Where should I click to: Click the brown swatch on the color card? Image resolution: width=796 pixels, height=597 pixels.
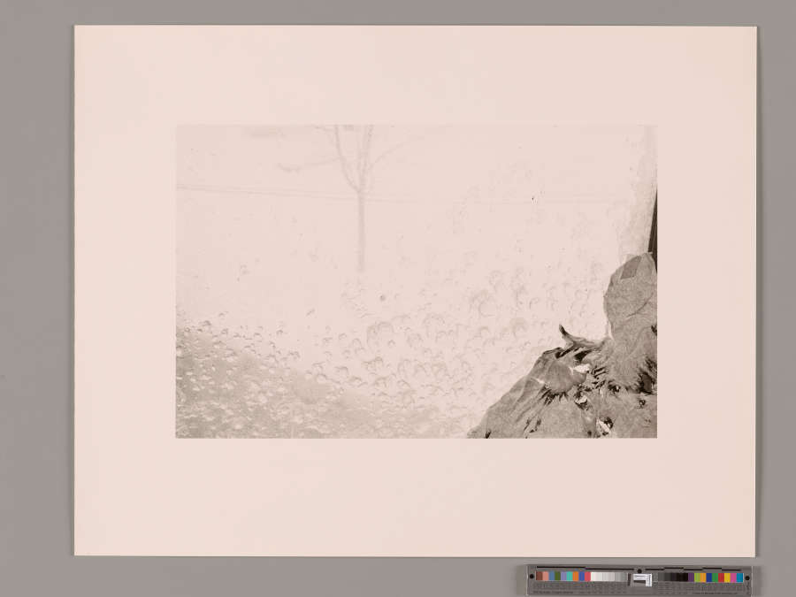click(540, 577)
